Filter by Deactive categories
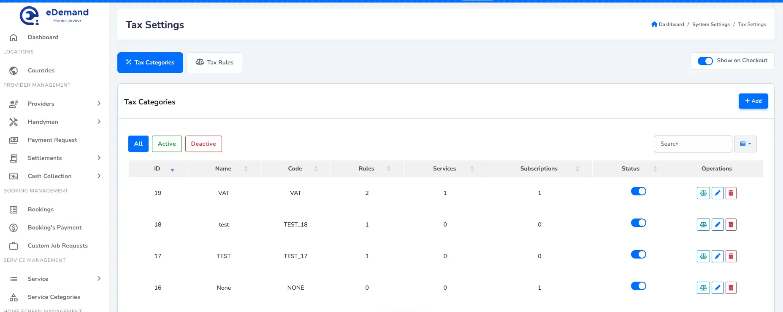Viewport: 783px width, 312px height. [x=203, y=144]
